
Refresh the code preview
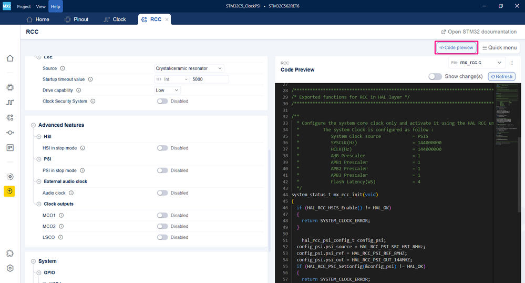tap(501, 76)
